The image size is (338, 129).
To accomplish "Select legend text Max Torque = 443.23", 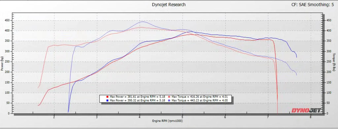I will pos(185,100).
